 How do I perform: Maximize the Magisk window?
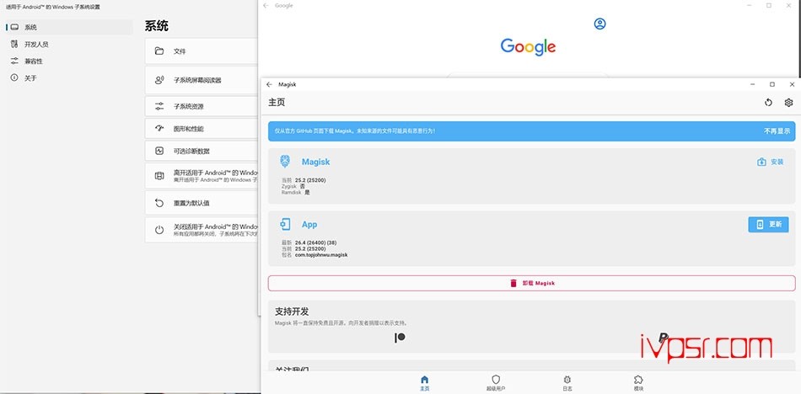771,84
